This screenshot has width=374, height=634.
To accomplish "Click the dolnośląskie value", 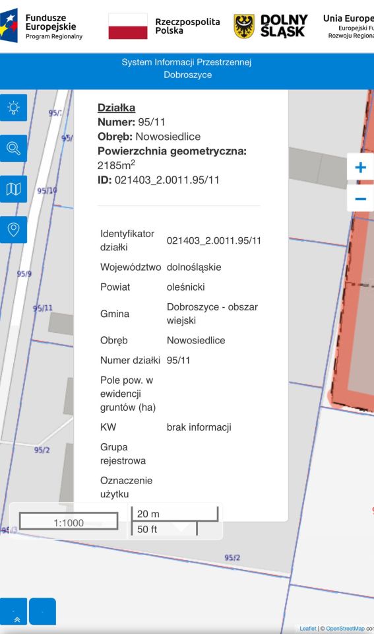I will pos(194,267).
